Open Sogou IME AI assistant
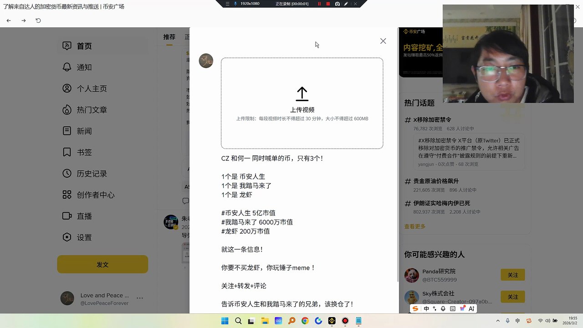The image size is (583, 328). coord(471,308)
